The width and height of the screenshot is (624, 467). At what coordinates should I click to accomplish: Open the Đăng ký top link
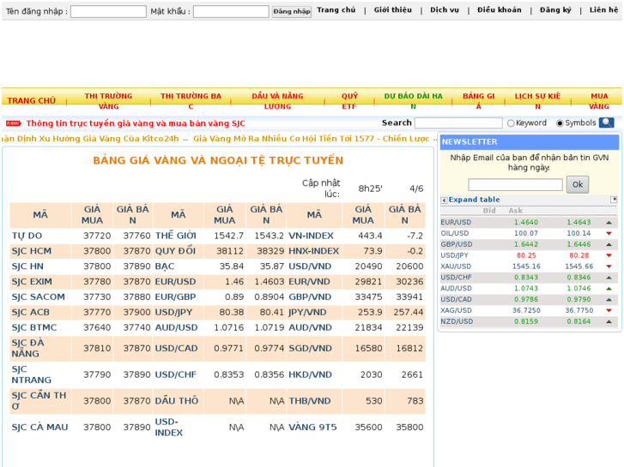(x=555, y=10)
